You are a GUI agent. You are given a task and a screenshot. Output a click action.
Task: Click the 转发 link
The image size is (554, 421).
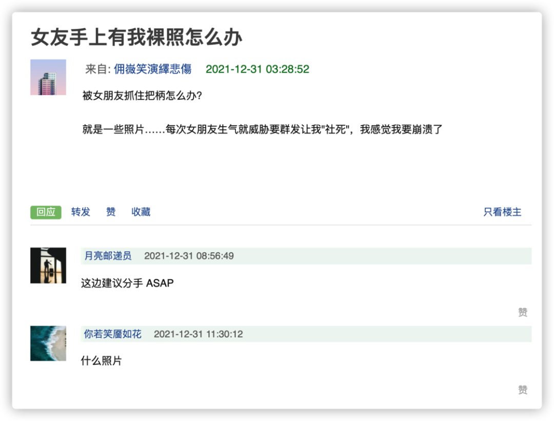[81, 212]
